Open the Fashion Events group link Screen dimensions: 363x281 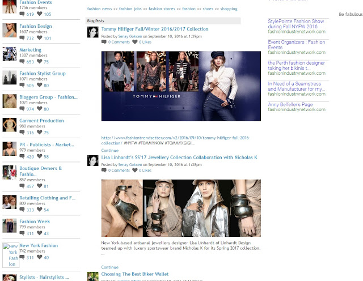click(x=36, y=2)
